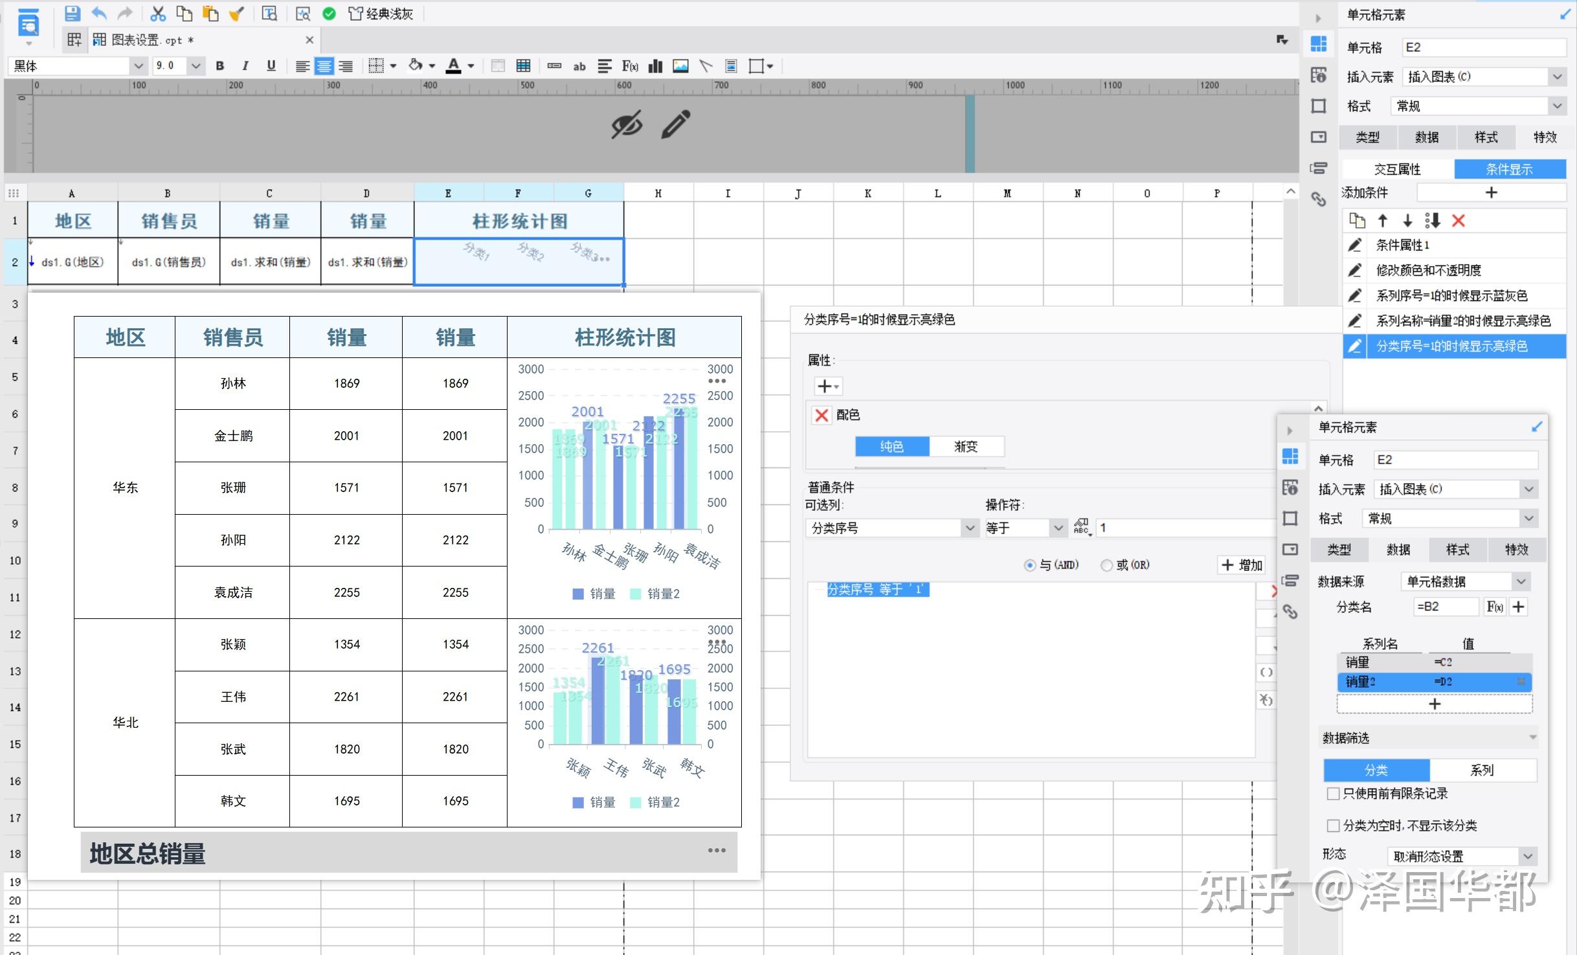
Task: Click the format painter brush icon
Action: [x=237, y=14]
